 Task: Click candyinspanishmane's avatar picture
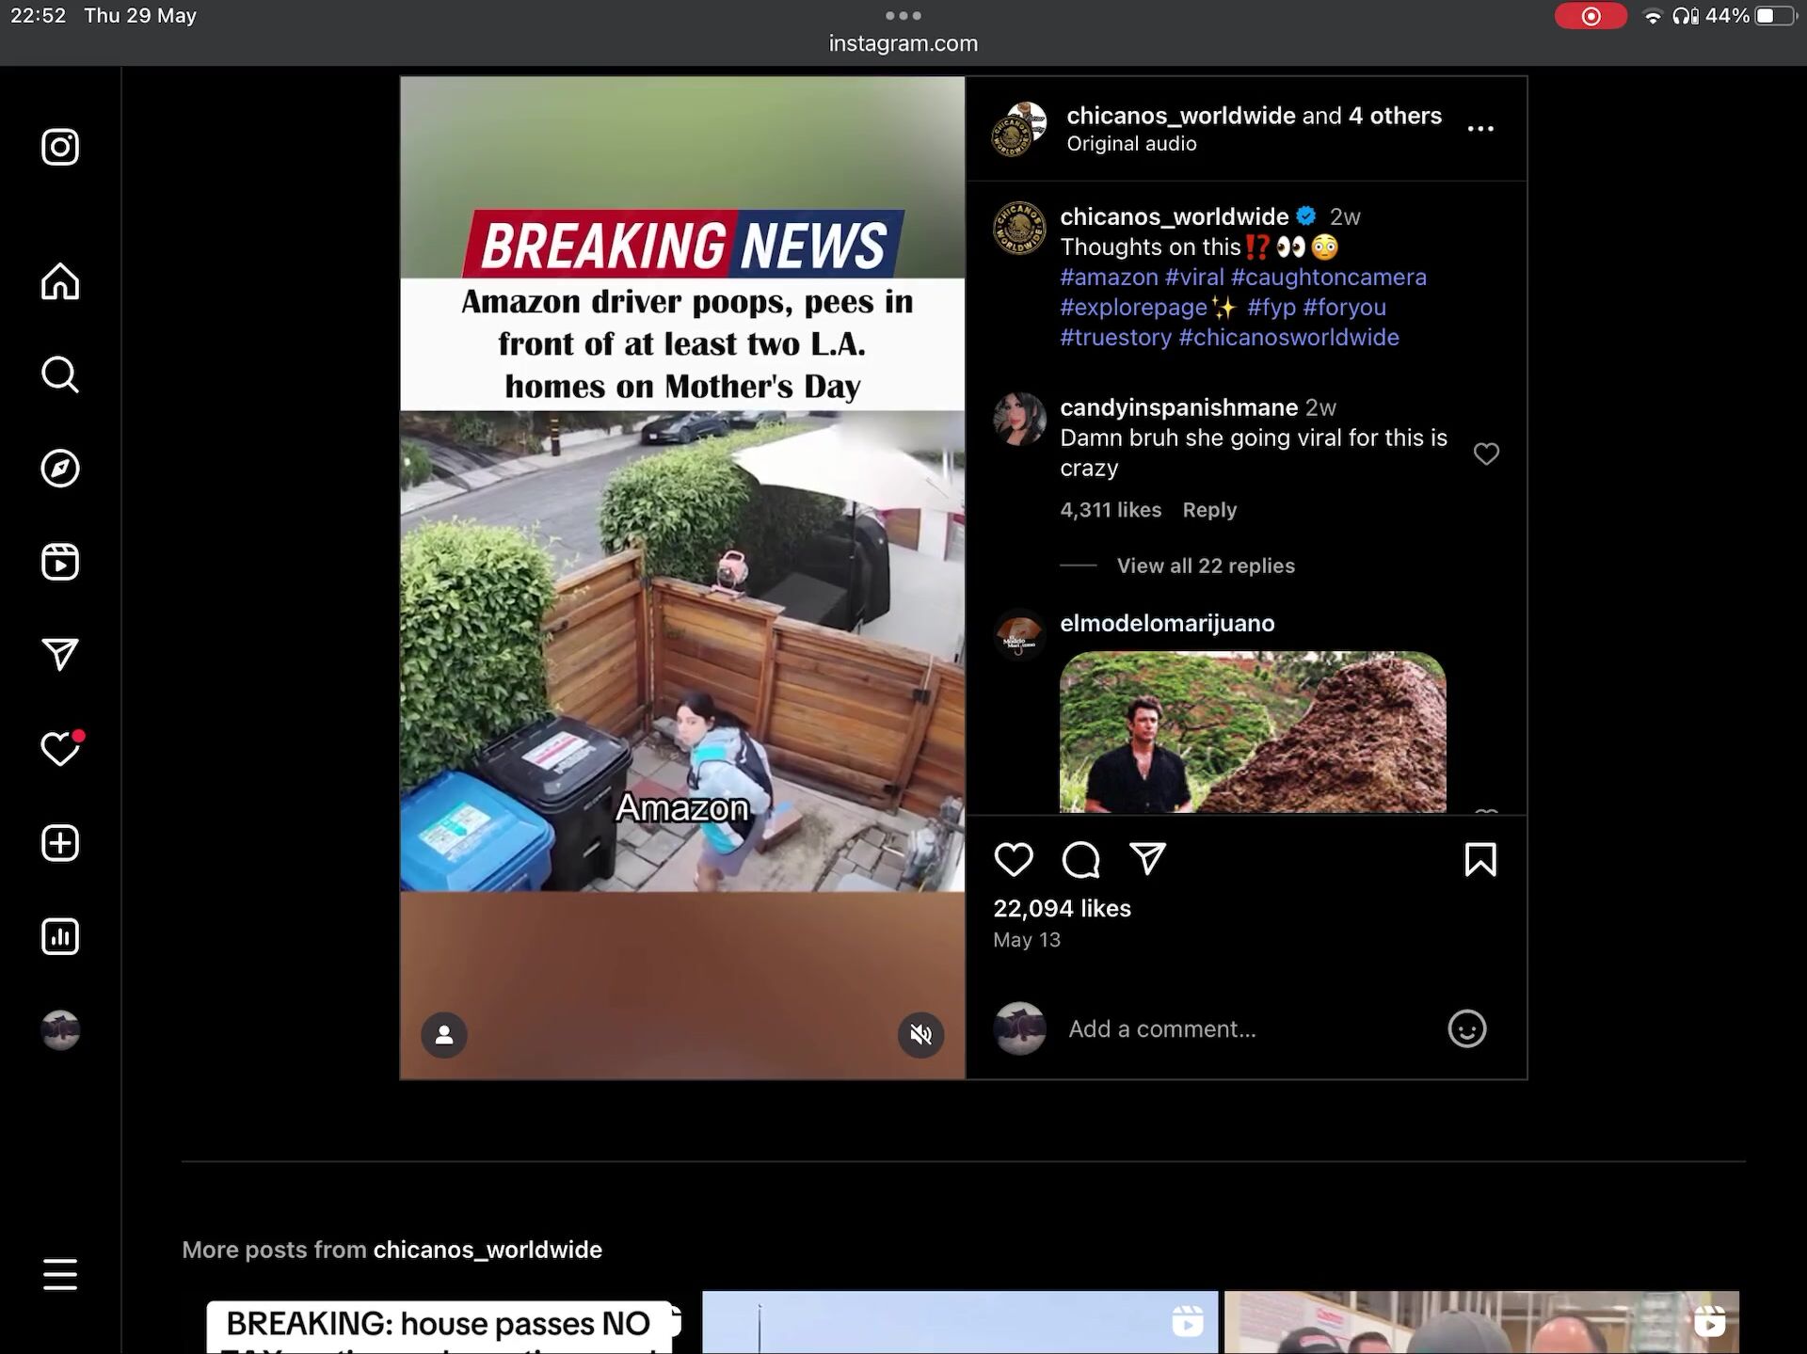click(1019, 419)
